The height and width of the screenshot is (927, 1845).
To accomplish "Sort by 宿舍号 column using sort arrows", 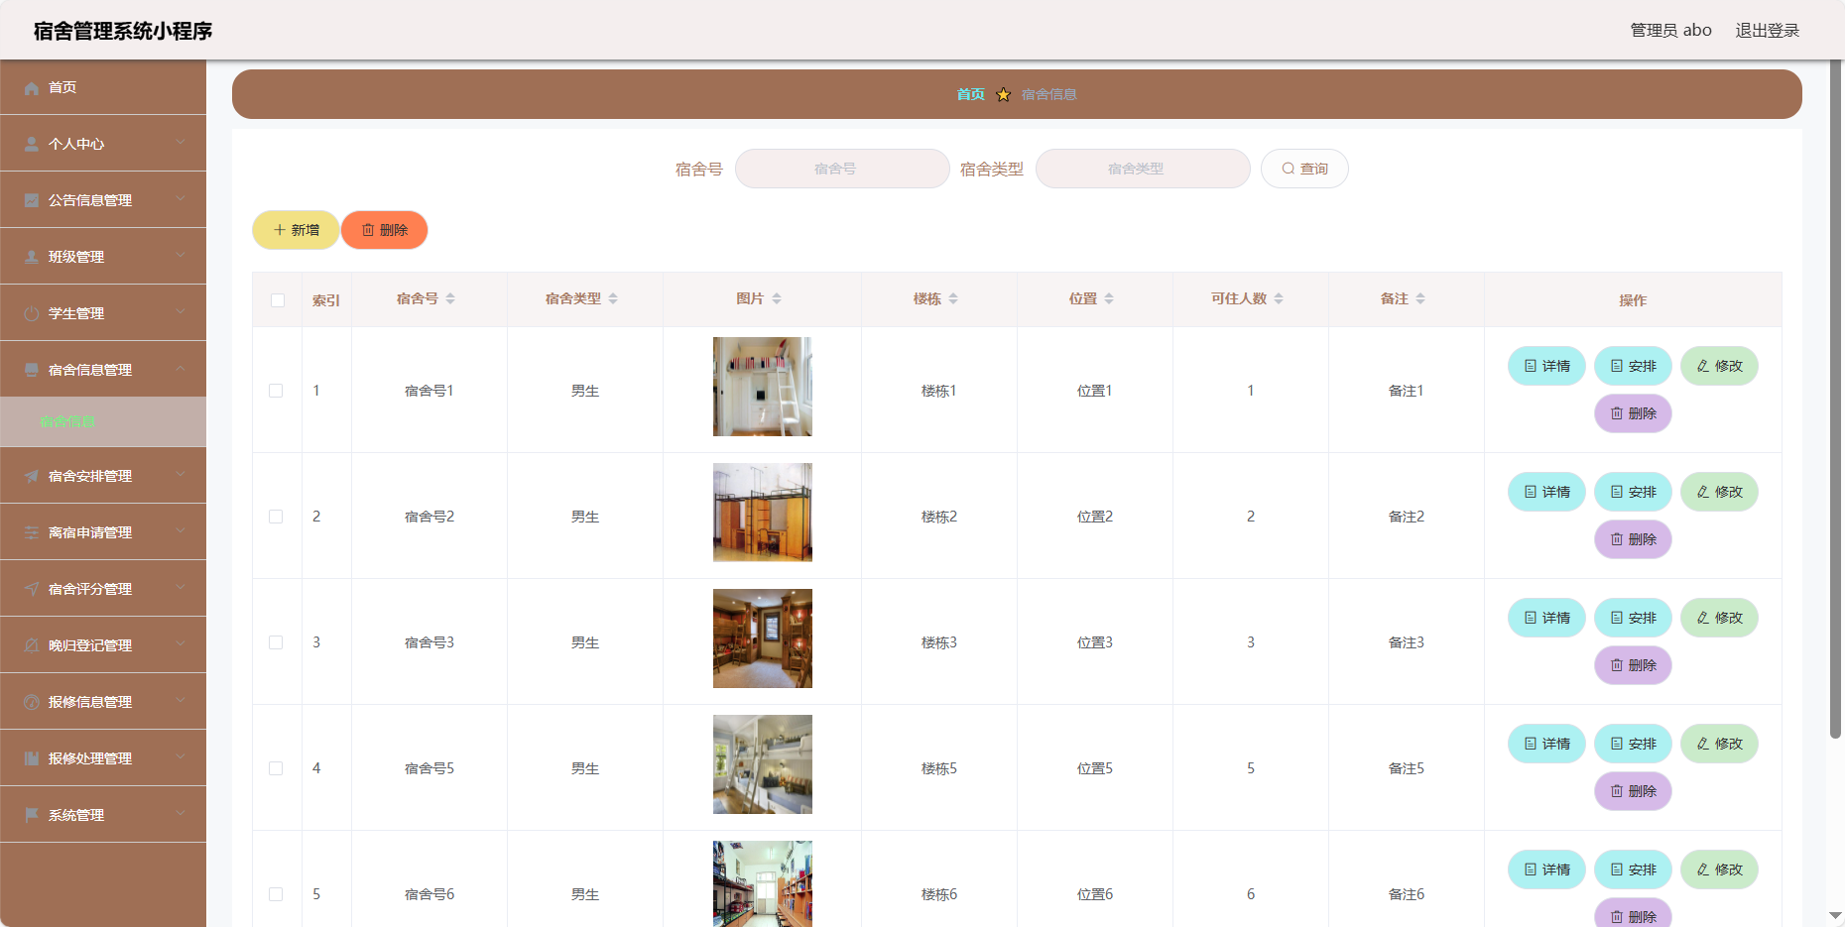I will (450, 298).
